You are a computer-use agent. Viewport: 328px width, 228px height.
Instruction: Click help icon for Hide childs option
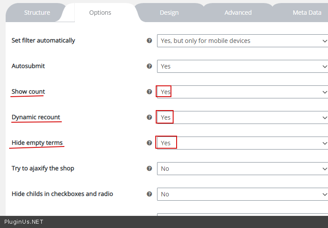coord(149,194)
